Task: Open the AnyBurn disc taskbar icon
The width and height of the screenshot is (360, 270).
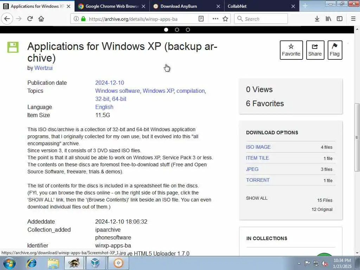Action: click(x=118, y=263)
